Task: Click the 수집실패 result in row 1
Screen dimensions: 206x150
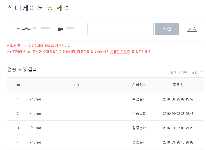Action: pyautogui.click(x=139, y=99)
